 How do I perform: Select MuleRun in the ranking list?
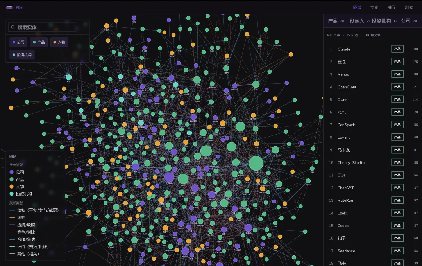coord(373,200)
